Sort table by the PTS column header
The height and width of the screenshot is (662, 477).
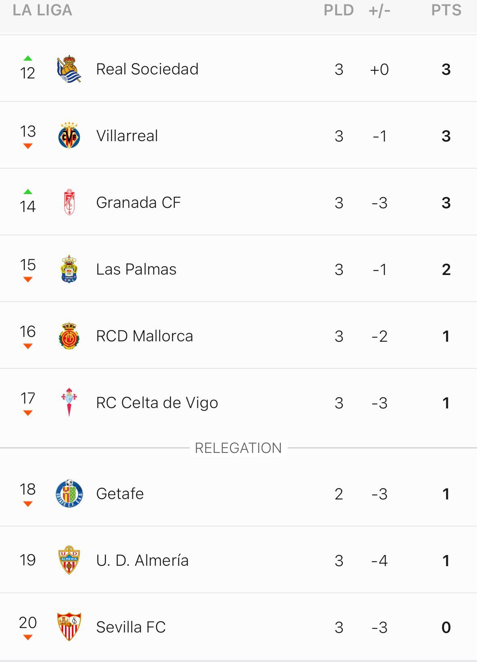pos(446,10)
